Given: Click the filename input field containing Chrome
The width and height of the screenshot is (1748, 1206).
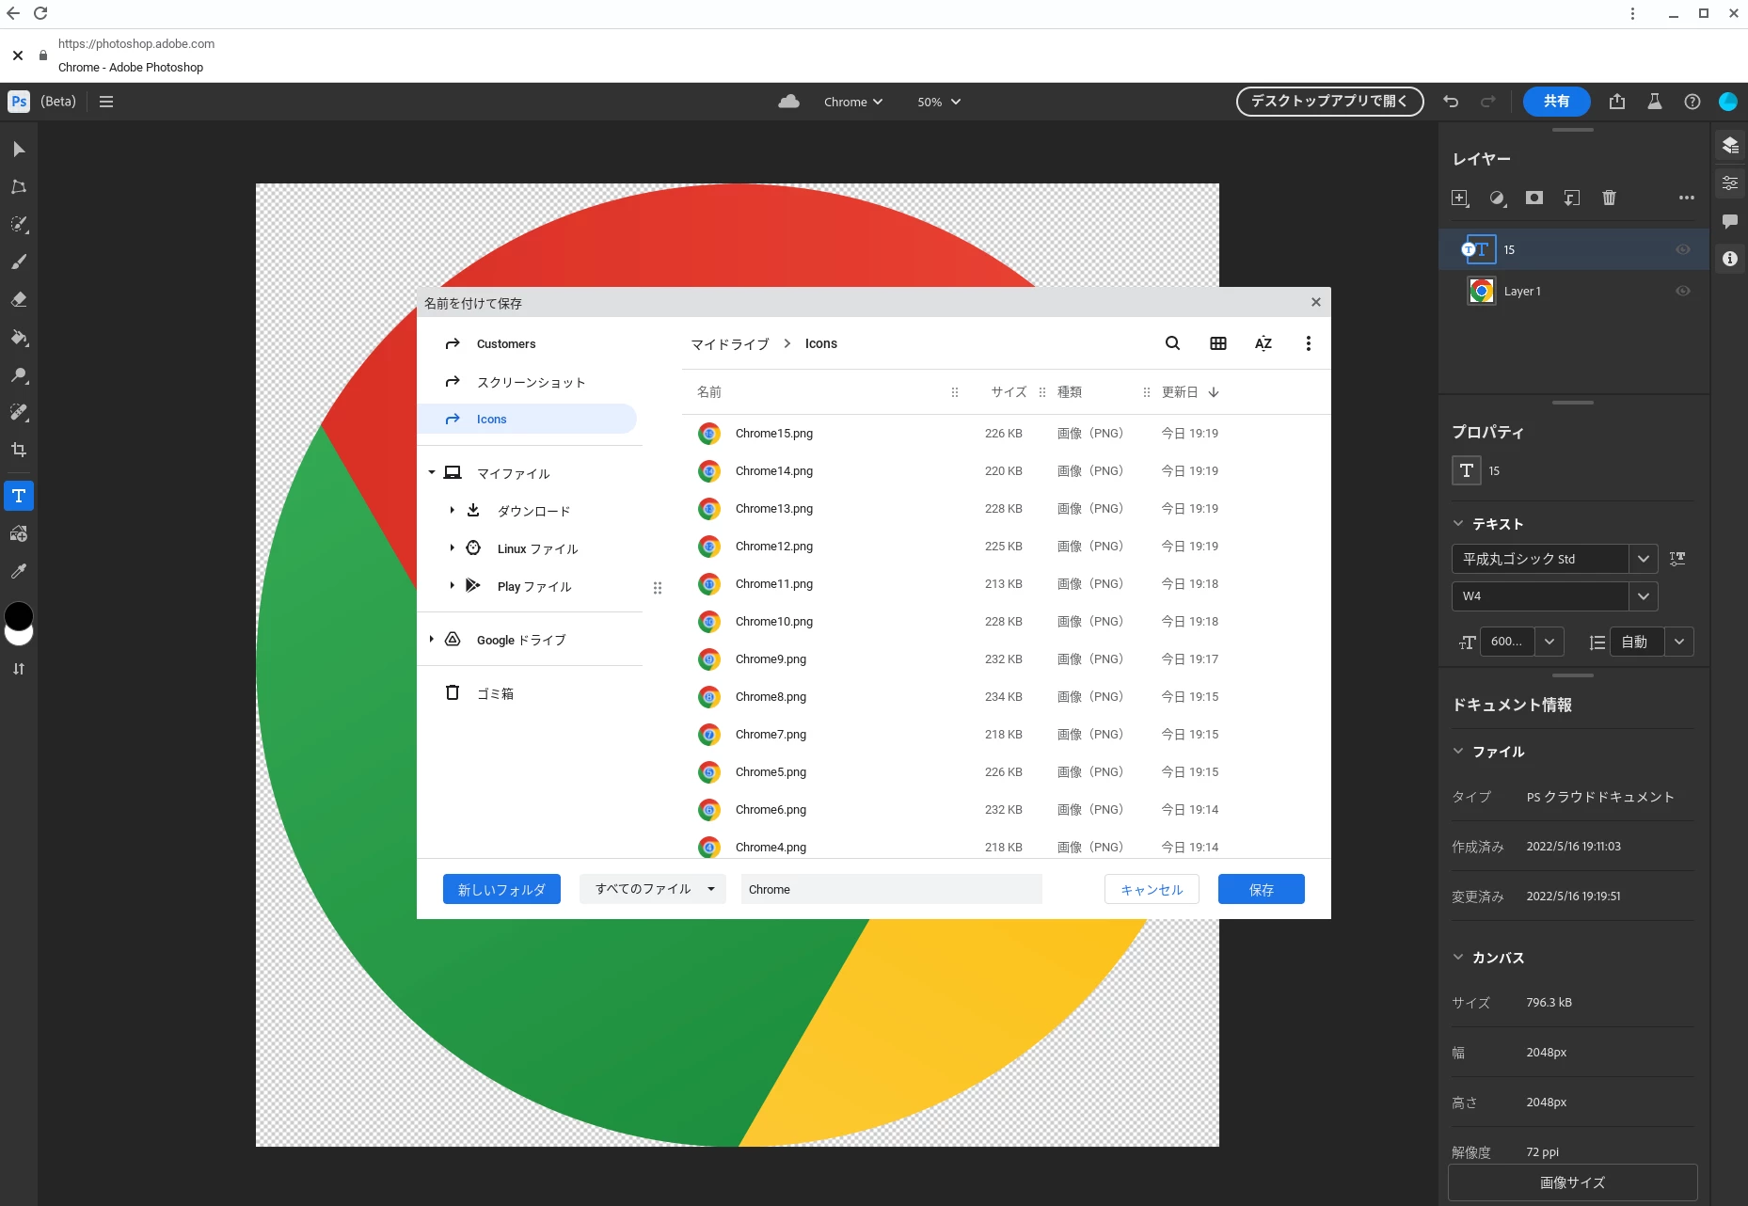Looking at the screenshot, I should pos(891,889).
